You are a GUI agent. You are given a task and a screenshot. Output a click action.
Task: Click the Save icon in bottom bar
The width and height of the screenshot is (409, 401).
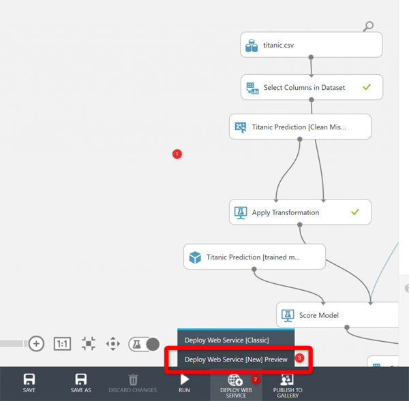(29, 379)
